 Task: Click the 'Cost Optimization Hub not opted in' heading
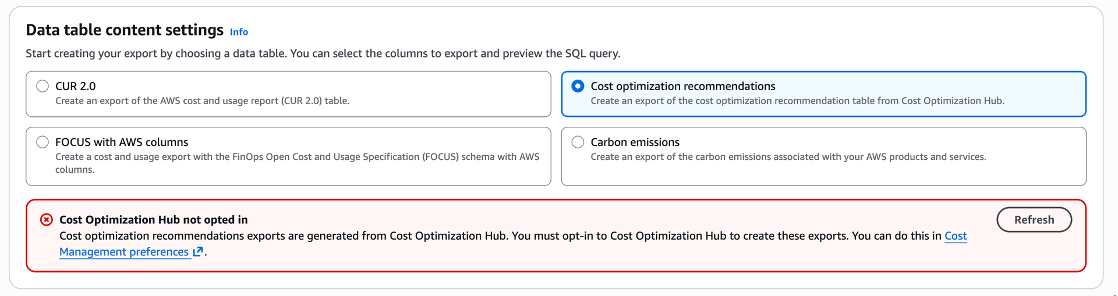tap(154, 220)
